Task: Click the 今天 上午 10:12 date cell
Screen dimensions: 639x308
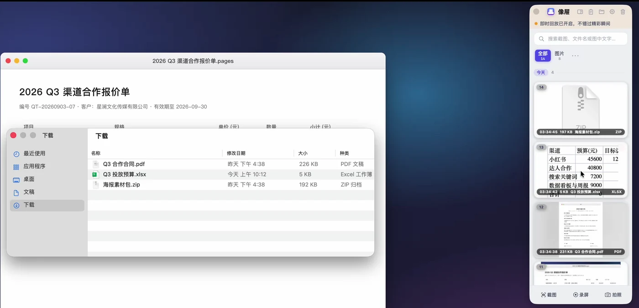Action: (247, 174)
